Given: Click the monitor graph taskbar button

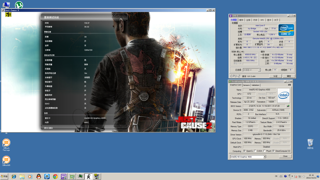Looking at the screenshot, I should tap(80, 176).
